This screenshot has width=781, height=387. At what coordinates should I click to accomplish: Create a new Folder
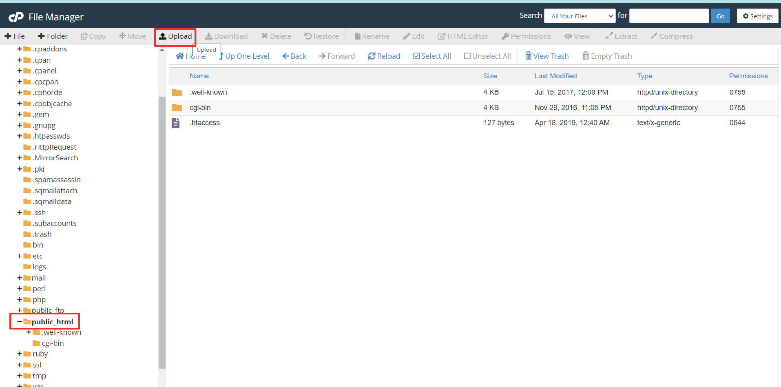(53, 36)
